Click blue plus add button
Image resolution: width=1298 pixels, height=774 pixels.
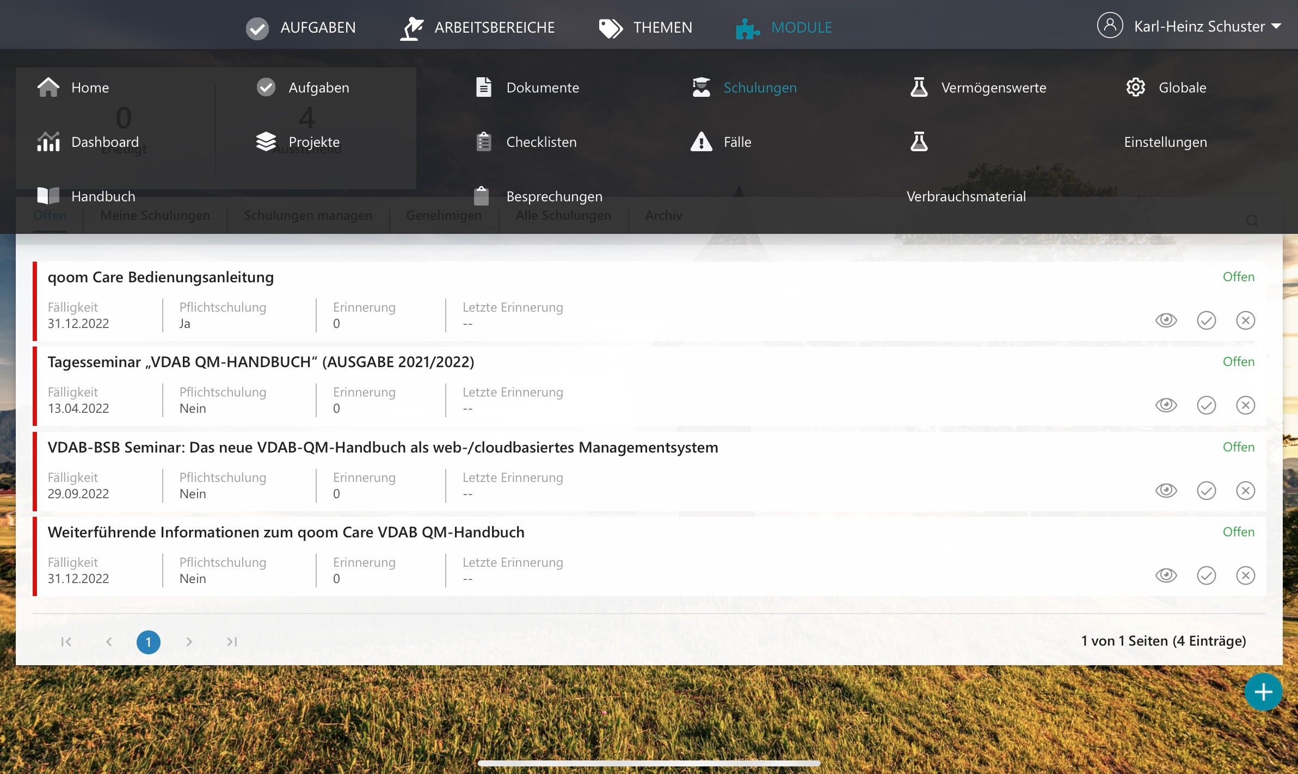1263,692
